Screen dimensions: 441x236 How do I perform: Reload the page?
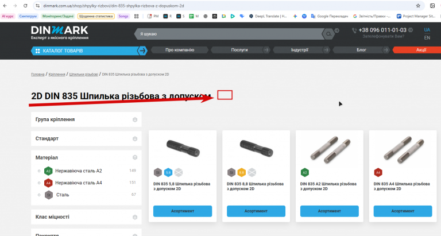[x=25, y=6]
